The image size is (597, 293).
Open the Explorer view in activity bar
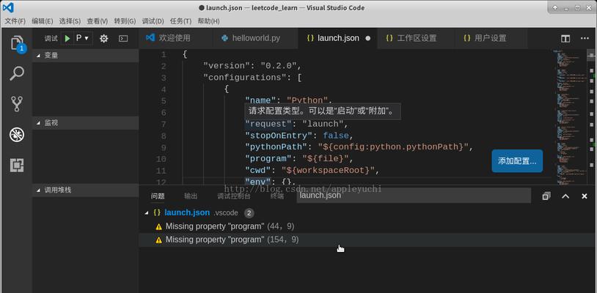17,43
